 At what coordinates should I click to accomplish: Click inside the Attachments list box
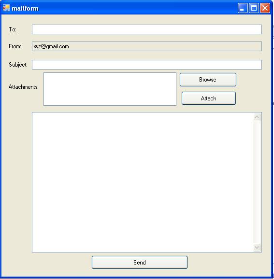pos(110,89)
